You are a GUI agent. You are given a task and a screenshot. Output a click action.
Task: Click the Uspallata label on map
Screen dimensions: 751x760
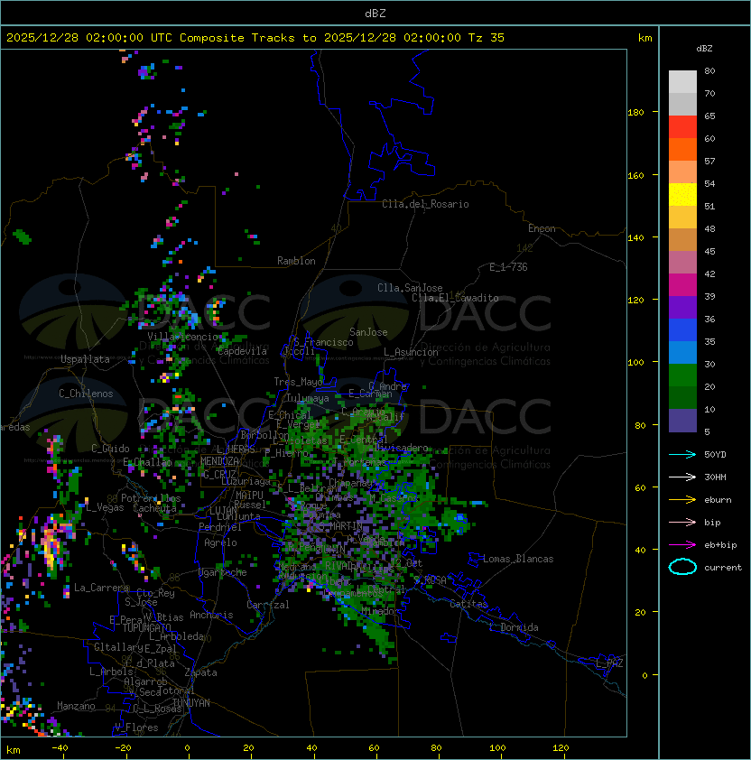click(x=85, y=359)
